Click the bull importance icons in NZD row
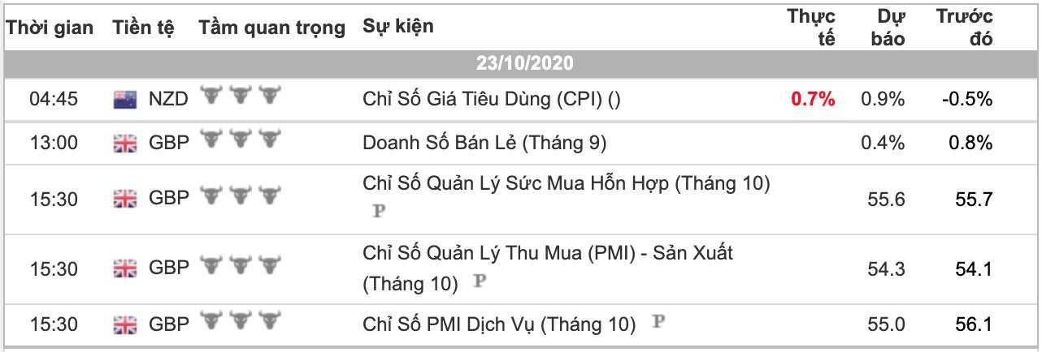The width and height of the screenshot is (1042, 352). 240,96
